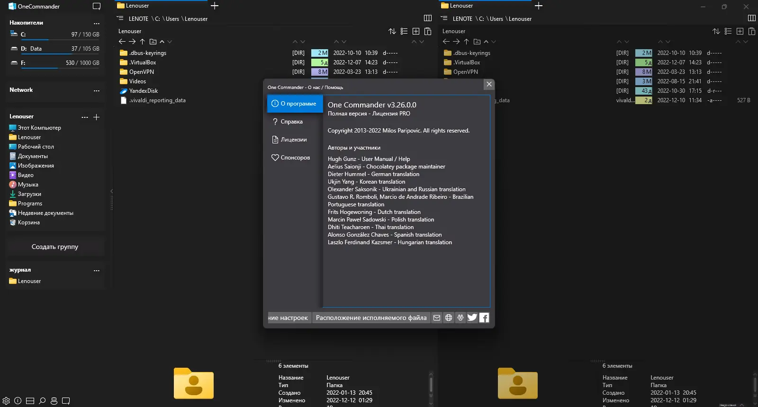Screen dimensions: 758x407
Task: Click the left pane's details panel scrollbar
Action: pyautogui.click(x=431, y=386)
